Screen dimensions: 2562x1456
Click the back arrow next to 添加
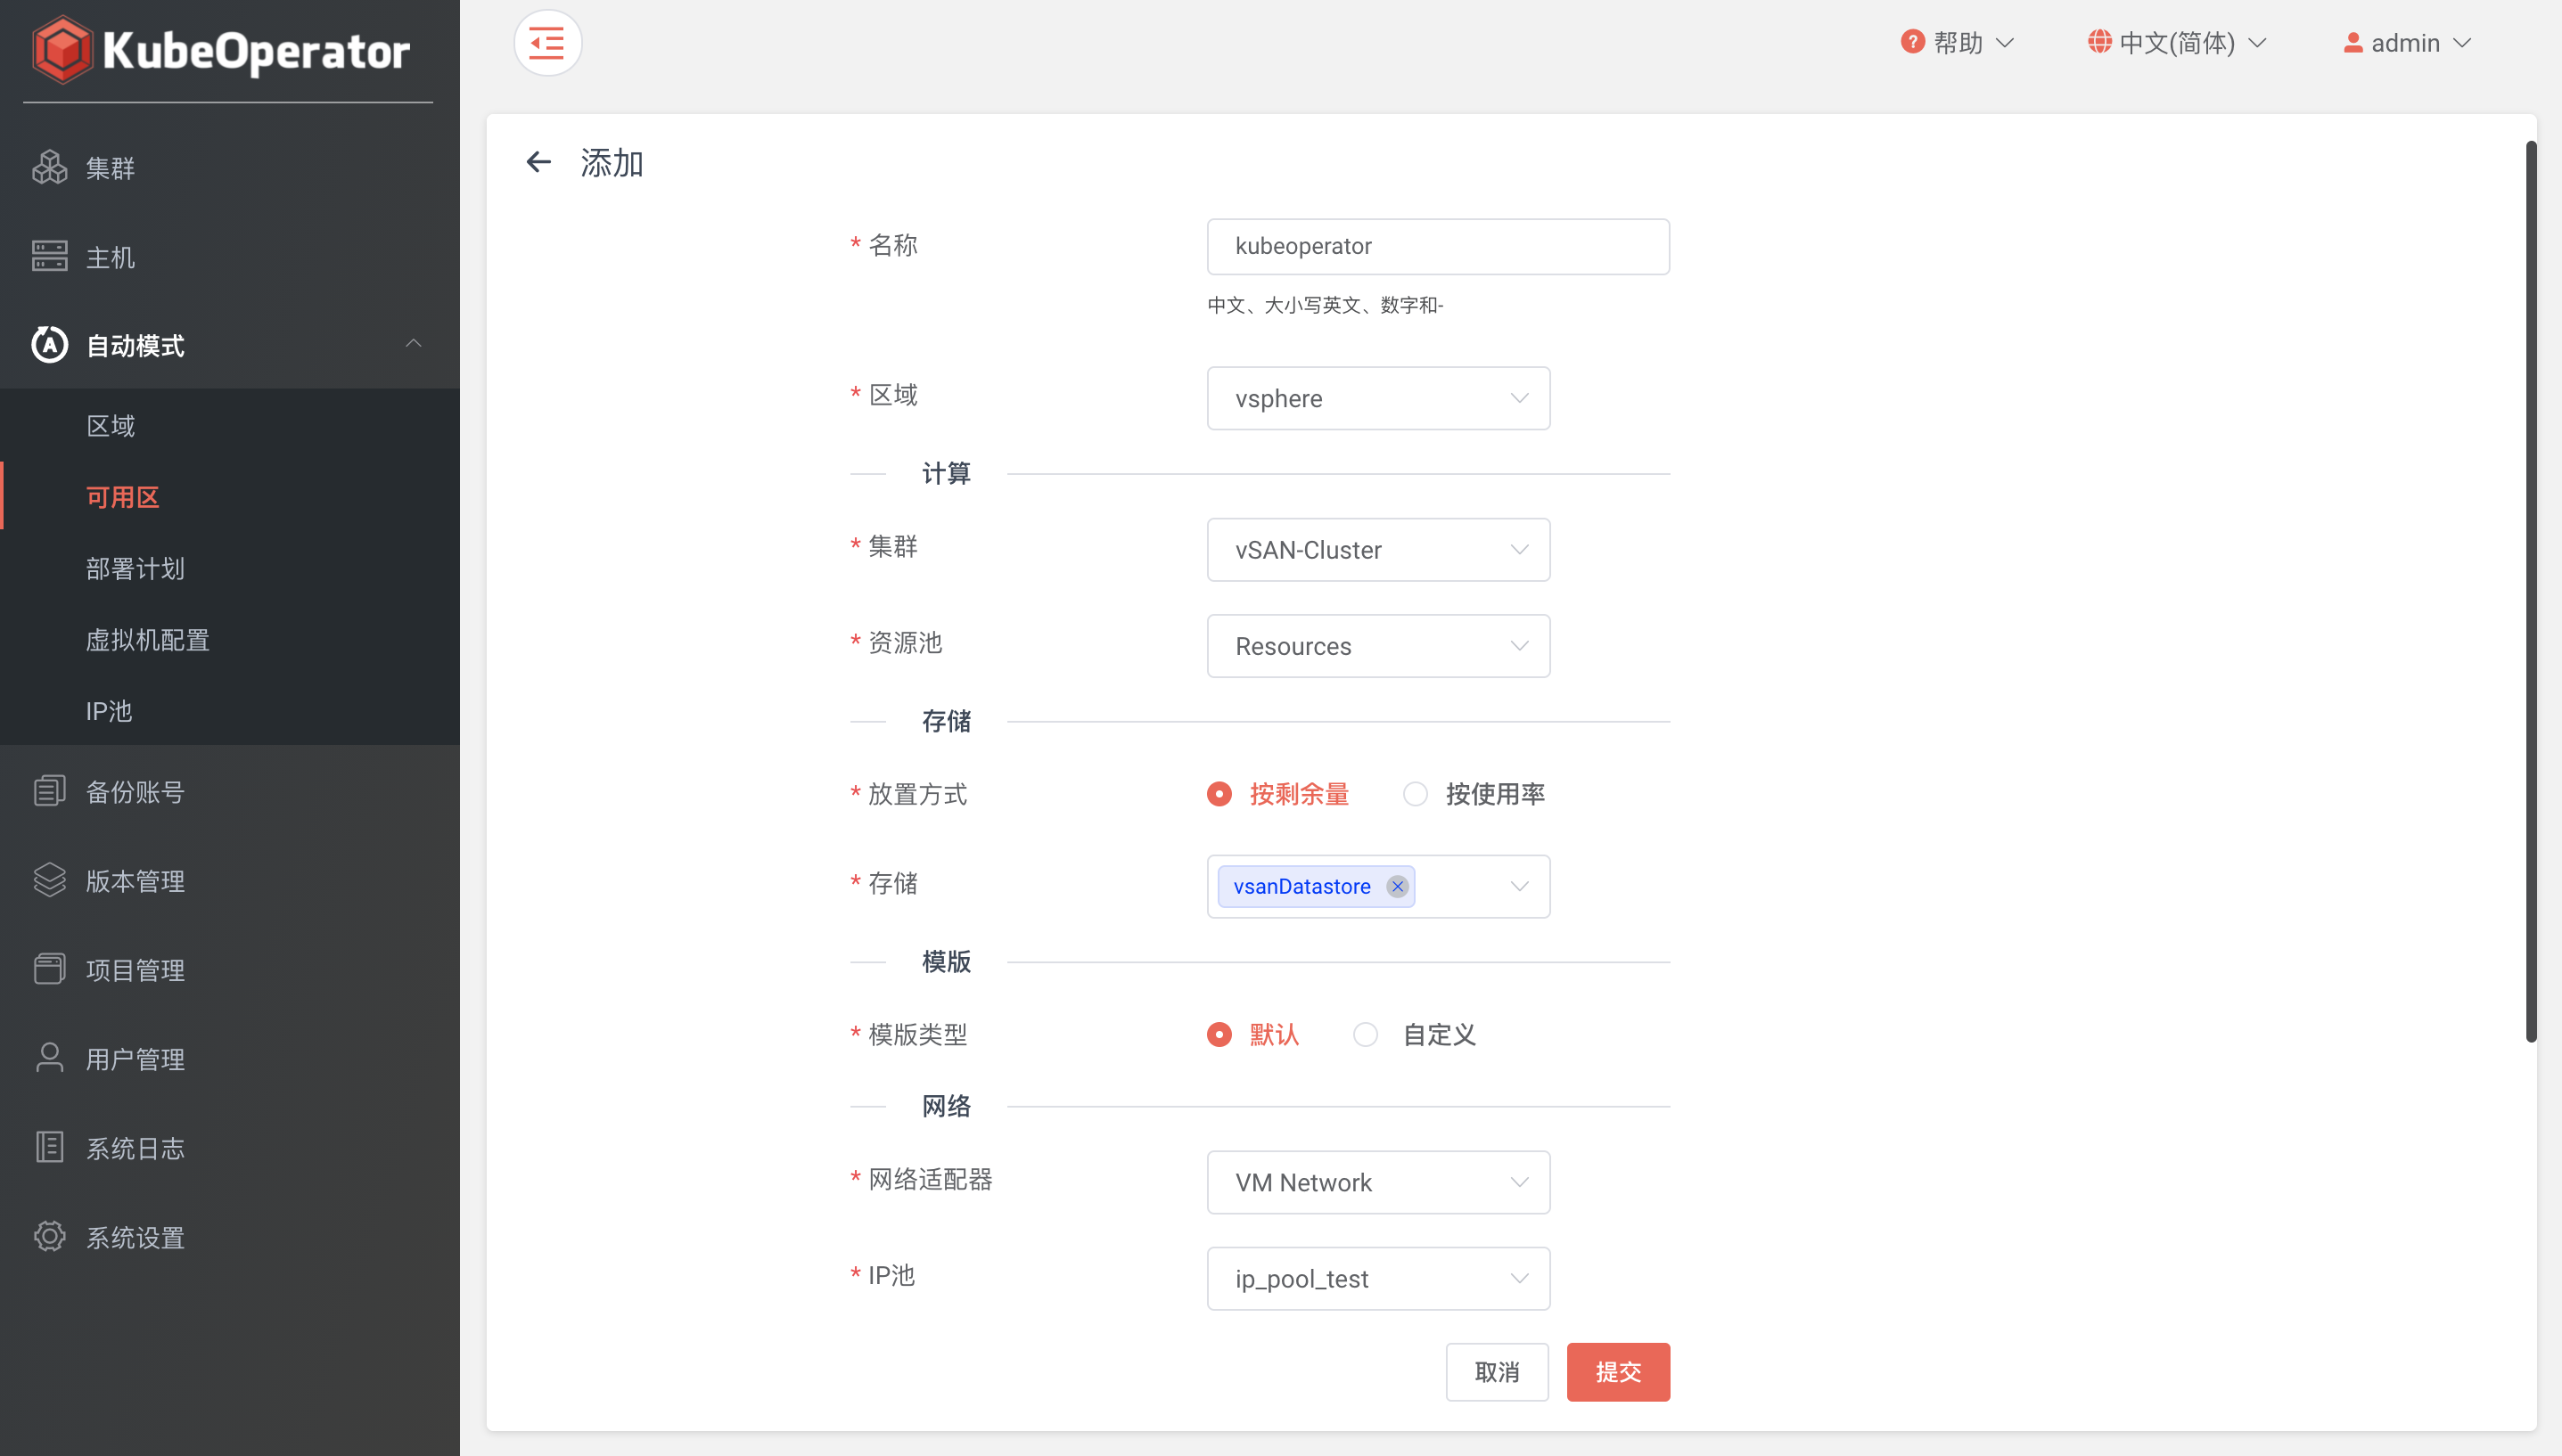[538, 162]
